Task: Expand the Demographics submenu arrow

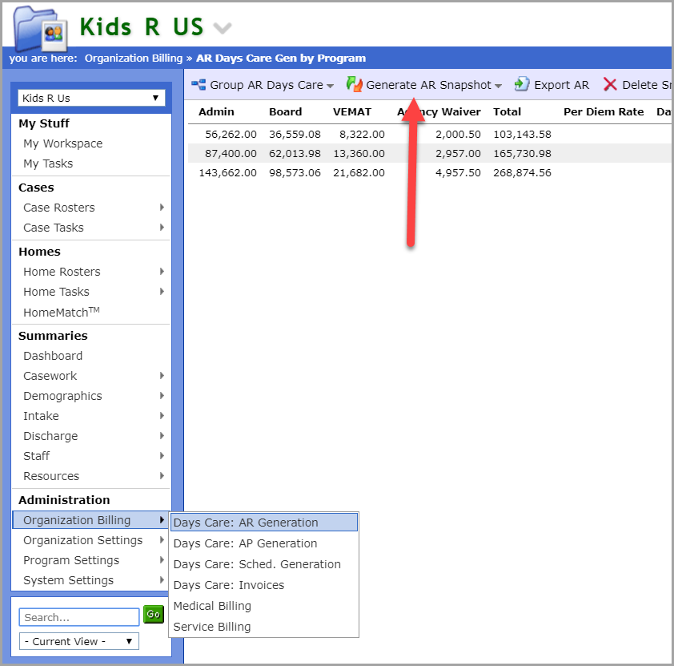Action: [162, 395]
